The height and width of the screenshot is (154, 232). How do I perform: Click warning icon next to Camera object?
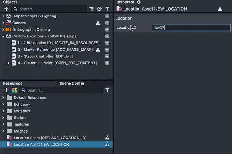tap(98, 23)
